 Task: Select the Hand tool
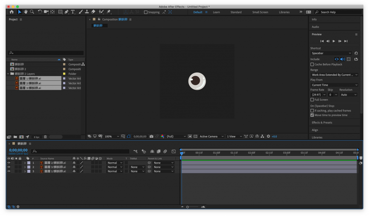(26, 12)
